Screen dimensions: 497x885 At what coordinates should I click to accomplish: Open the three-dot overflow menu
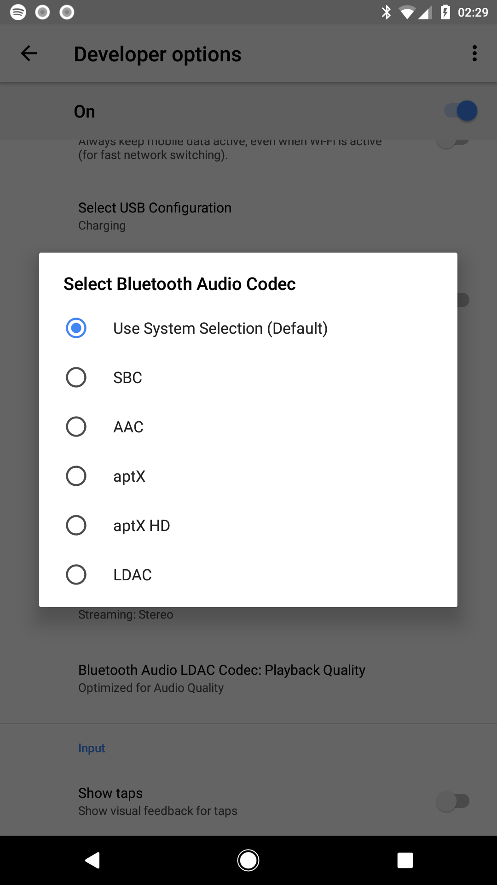[474, 54]
